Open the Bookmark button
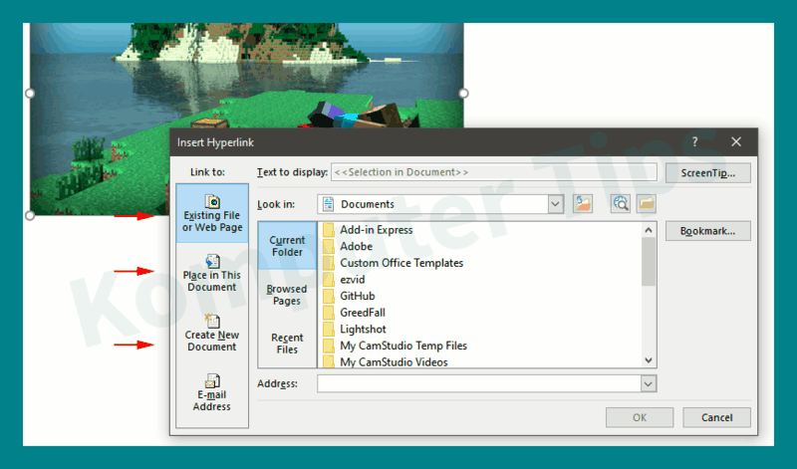 pos(707,231)
